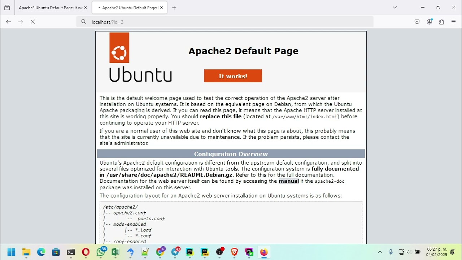
Task: Click the 'Configuration Overview' section header
Action: [231, 154]
